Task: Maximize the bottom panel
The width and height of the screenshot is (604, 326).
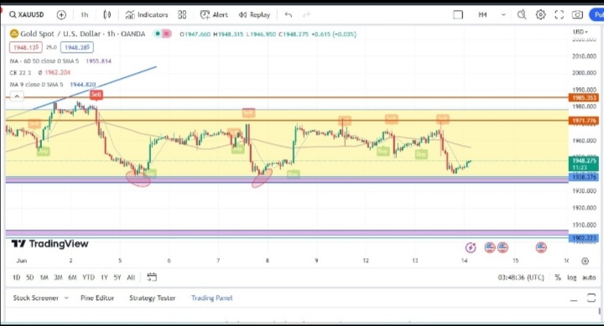Action: [591, 298]
